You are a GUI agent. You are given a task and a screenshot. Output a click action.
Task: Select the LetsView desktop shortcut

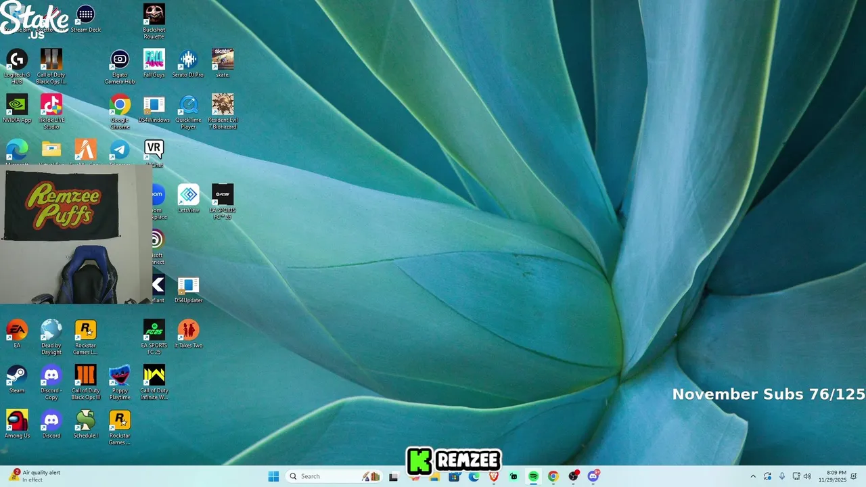click(x=188, y=198)
